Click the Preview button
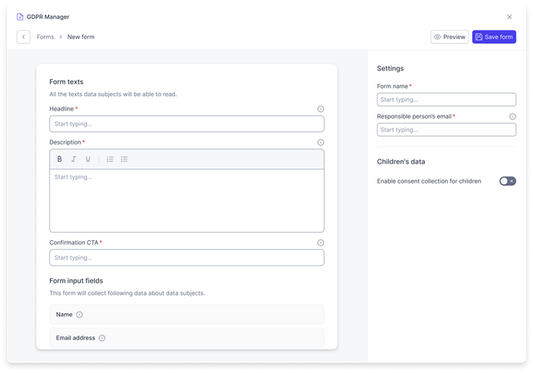Viewport: 533px width, 373px height. click(450, 37)
